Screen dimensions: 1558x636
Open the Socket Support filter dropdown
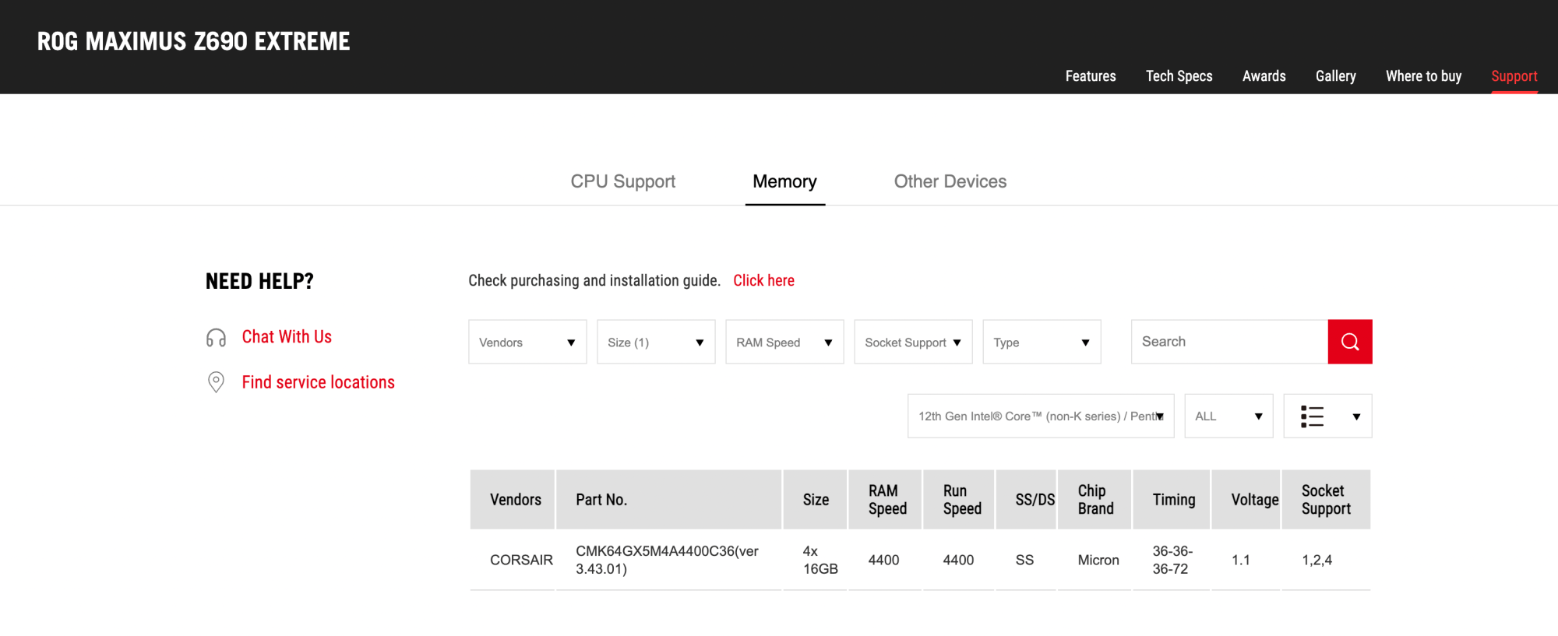click(912, 343)
